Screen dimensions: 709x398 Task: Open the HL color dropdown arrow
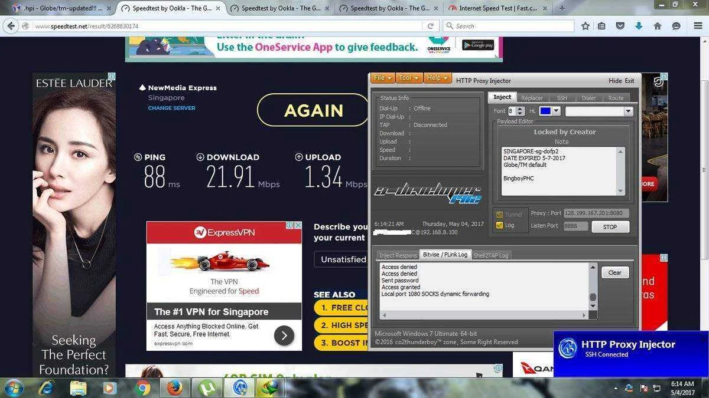click(556, 111)
